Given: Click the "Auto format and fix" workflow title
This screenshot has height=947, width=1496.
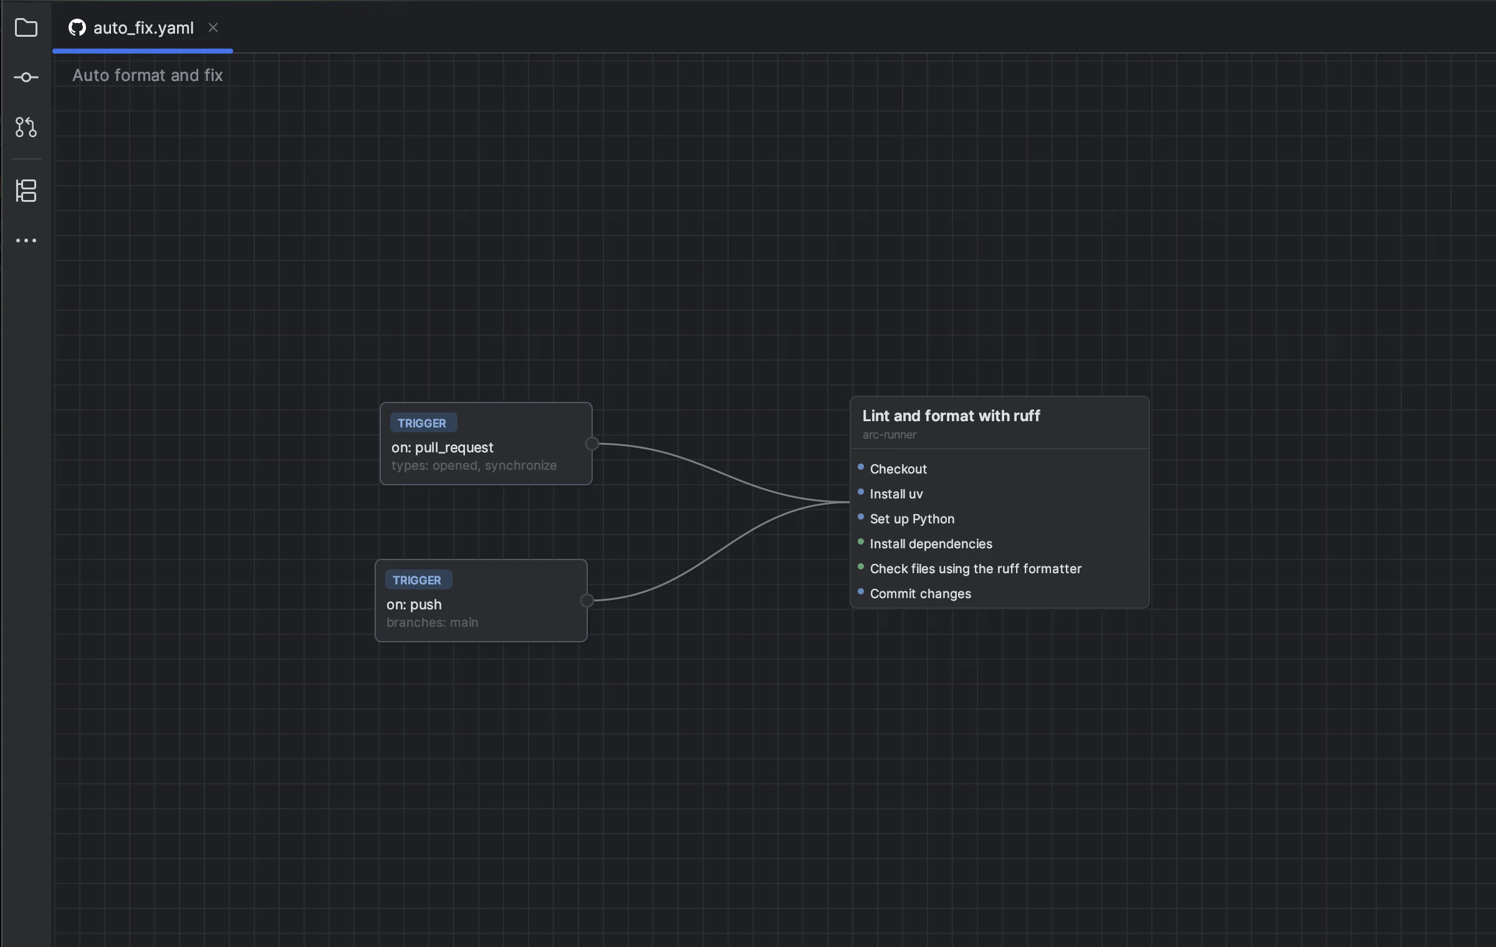Looking at the screenshot, I should coord(148,75).
